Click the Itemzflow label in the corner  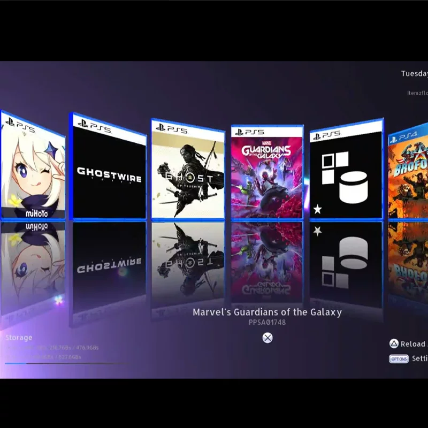[417, 93]
